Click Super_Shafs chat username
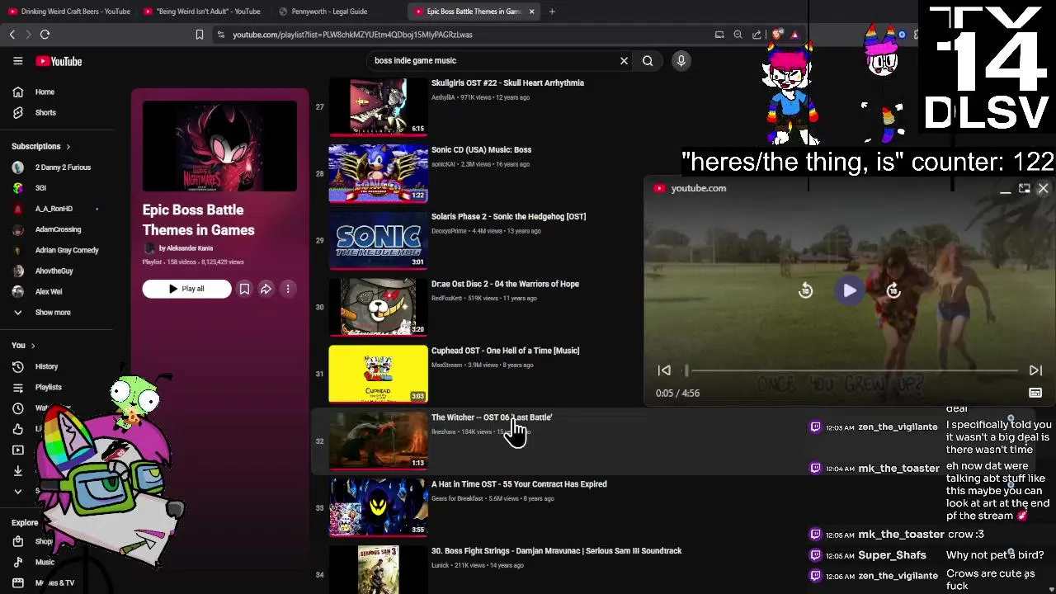This screenshot has width=1056, height=594. pyautogui.click(x=892, y=555)
